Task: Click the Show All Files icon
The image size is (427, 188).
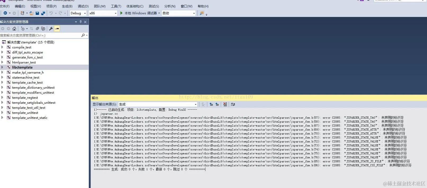Action: [43, 29]
